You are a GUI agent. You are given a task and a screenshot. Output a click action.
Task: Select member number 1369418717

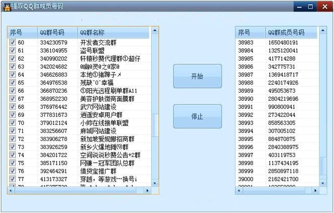click(283, 75)
